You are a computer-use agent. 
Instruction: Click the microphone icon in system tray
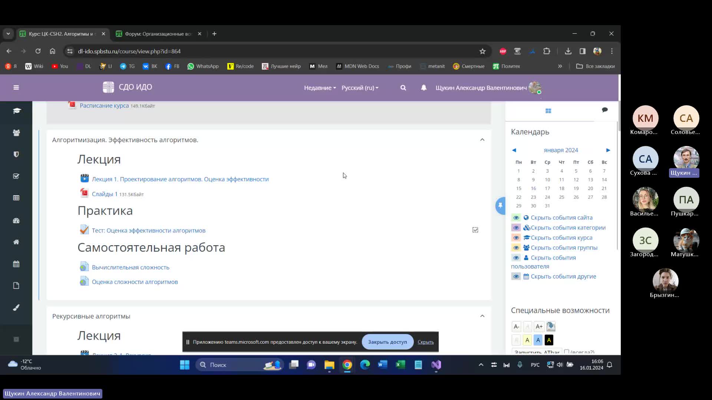520,365
